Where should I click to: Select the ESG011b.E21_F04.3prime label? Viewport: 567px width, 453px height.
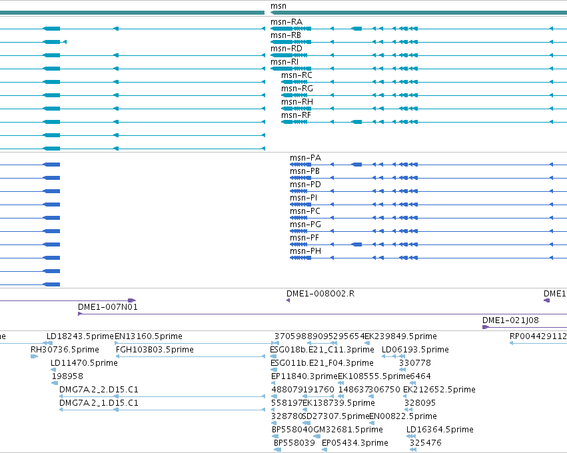[x=322, y=363]
